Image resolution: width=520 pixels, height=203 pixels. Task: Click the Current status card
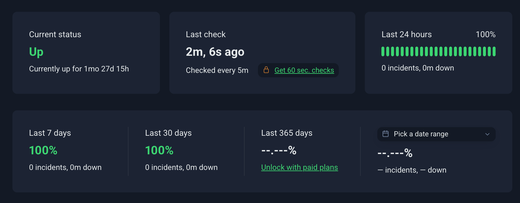86,53
